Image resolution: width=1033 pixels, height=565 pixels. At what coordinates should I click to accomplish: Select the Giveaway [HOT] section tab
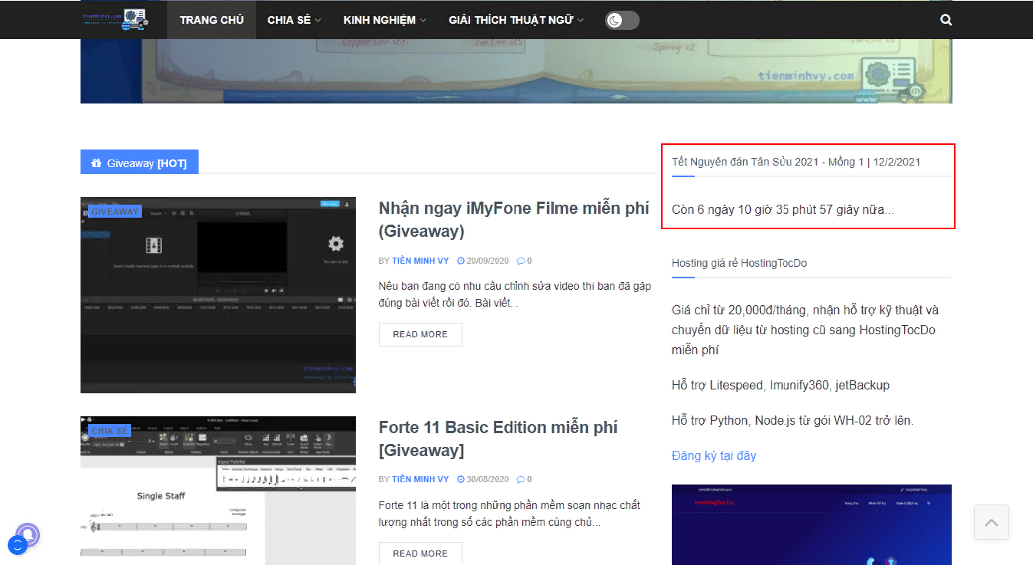[140, 163]
